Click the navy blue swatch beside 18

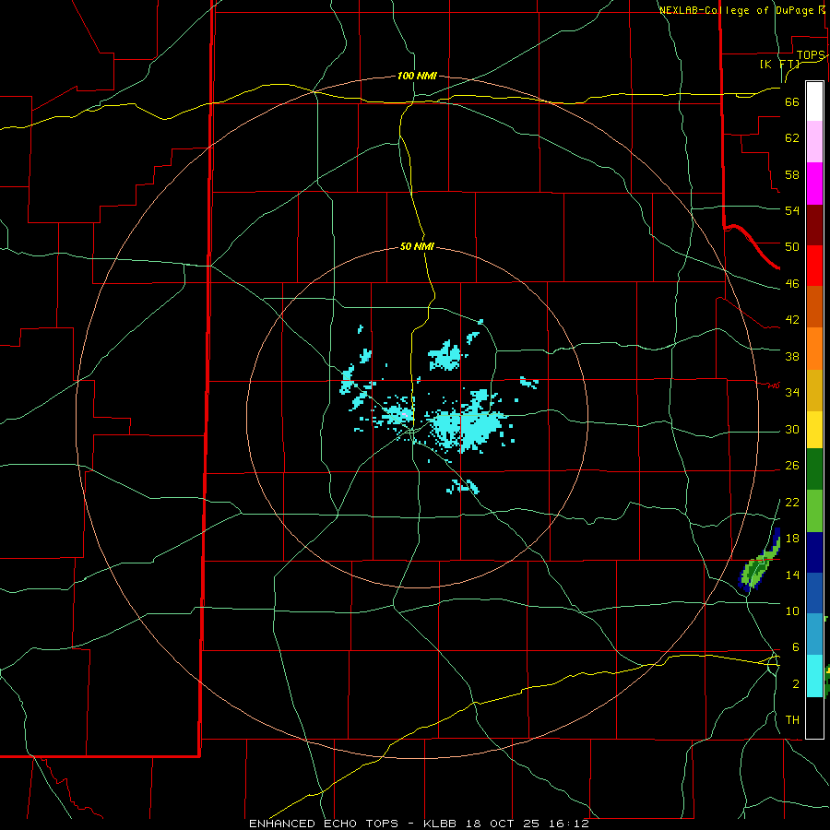(x=814, y=552)
